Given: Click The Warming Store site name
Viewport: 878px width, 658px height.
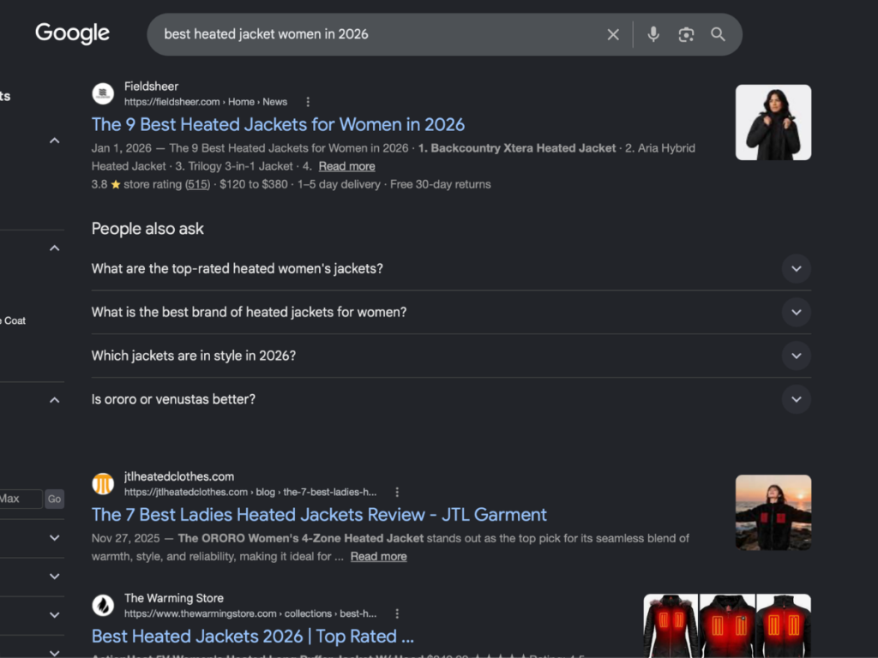Looking at the screenshot, I should click(x=173, y=598).
